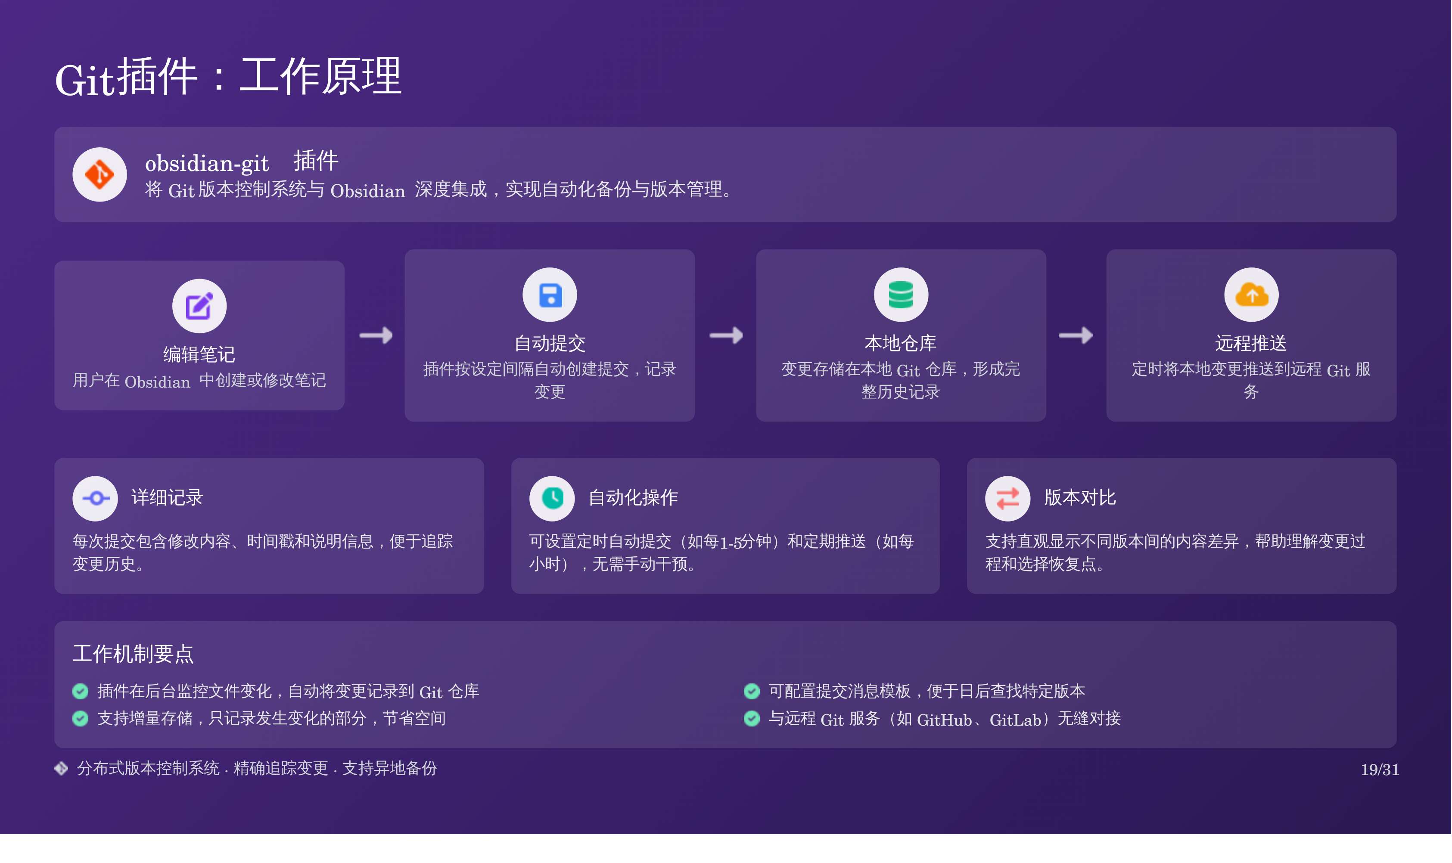
Task: Click green checkmark beside 可配置提交消息模板
Action: [x=751, y=691]
